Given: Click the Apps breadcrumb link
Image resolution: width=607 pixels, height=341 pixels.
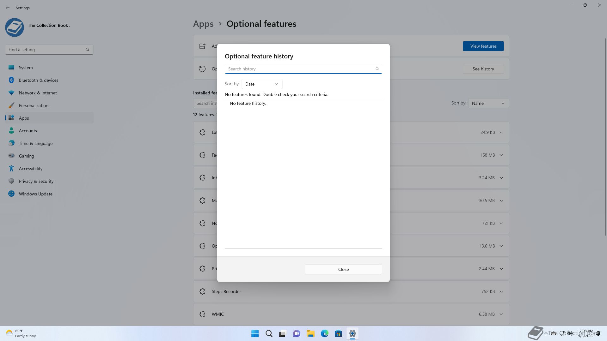Looking at the screenshot, I should click(203, 24).
